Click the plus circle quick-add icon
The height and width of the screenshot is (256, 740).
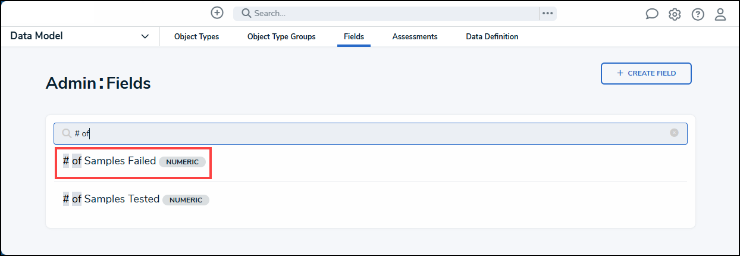(217, 13)
